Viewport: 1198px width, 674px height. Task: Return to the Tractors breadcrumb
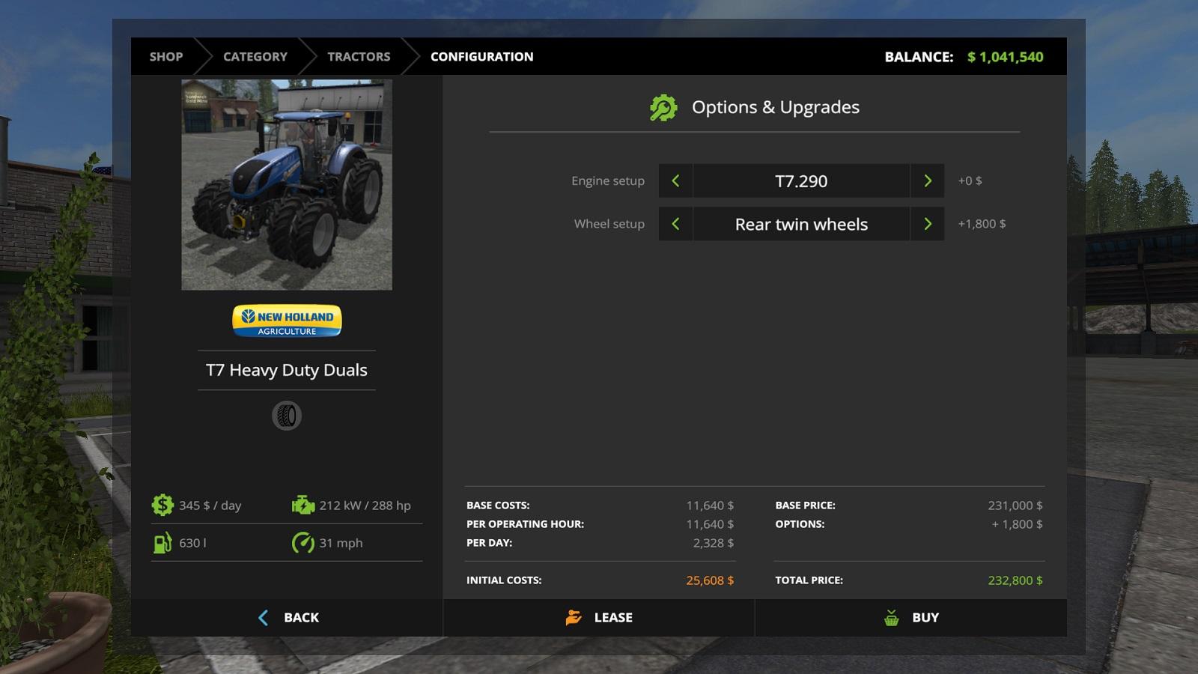pyautogui.click(x=359, y=57)
